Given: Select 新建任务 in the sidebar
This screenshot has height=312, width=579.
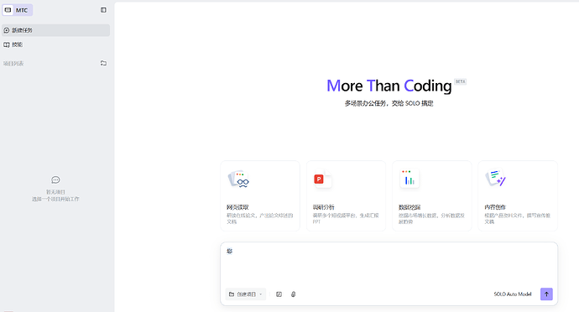Looking at the screenshot, I should click(x=55, y=30).
